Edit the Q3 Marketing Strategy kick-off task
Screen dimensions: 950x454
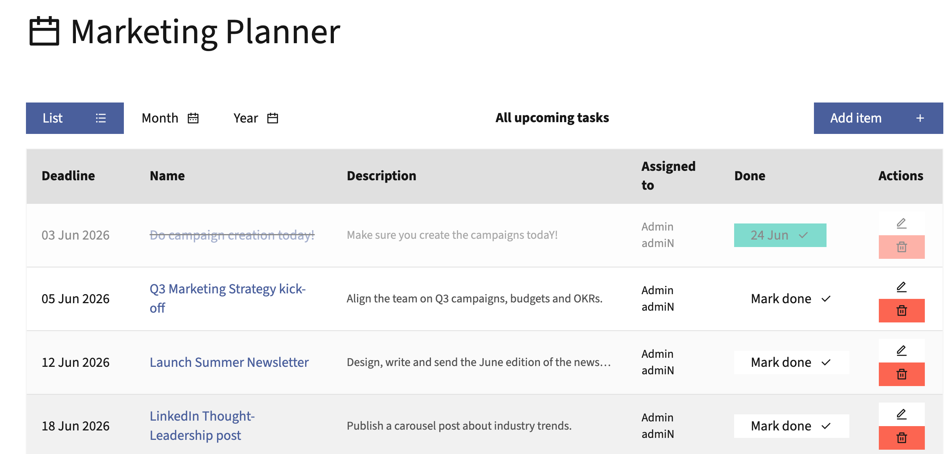pos(902,287)
